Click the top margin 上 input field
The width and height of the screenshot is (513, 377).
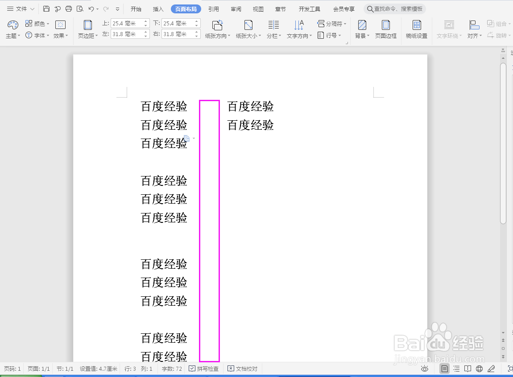127,24
